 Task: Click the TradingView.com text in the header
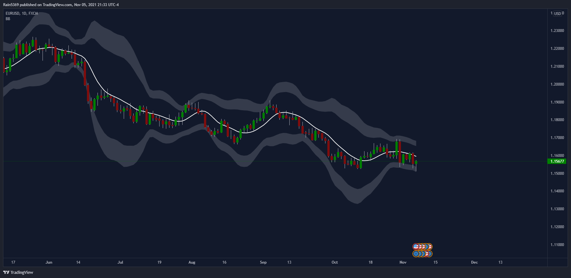(57, 5)
